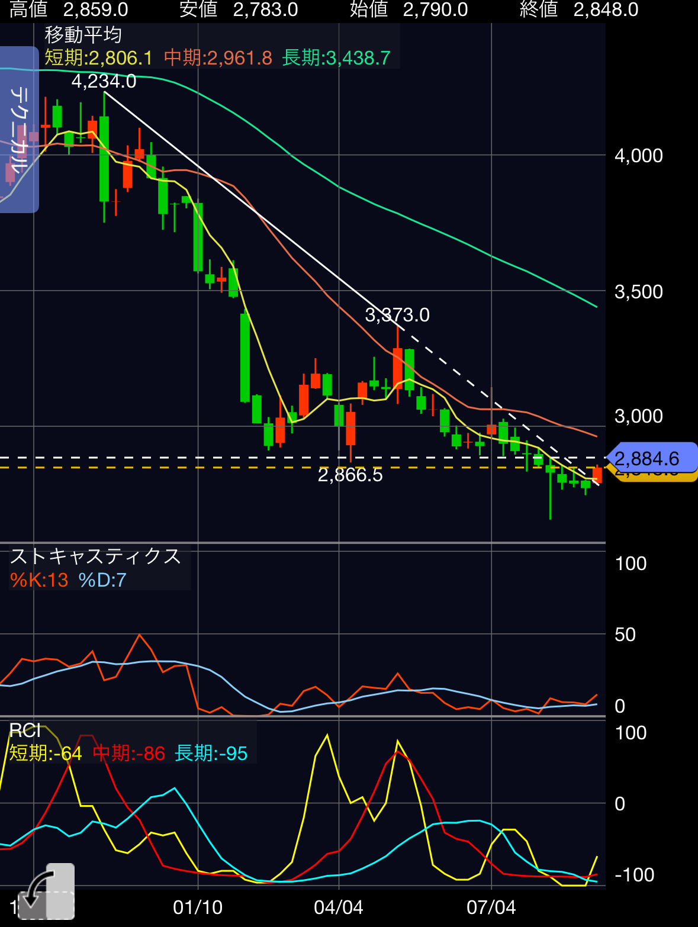Tap the 4,234.0 high price annotation
This screenshot has height=927, width=698.
[x=104, y=81]
